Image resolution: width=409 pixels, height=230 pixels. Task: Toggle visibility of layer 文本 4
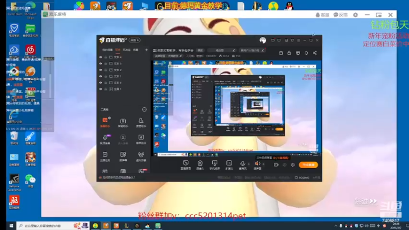100,57
